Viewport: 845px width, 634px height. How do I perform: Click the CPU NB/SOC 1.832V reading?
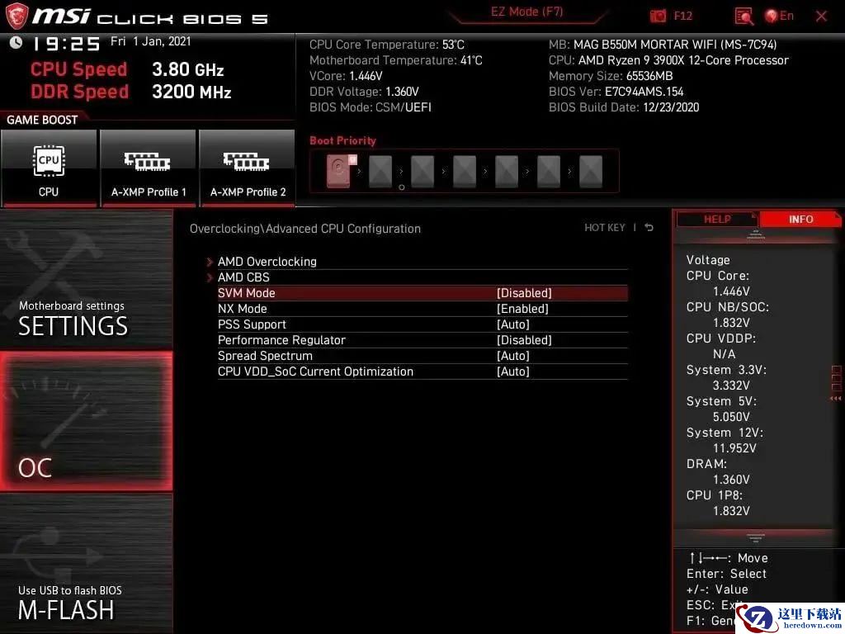click(731, 323)
